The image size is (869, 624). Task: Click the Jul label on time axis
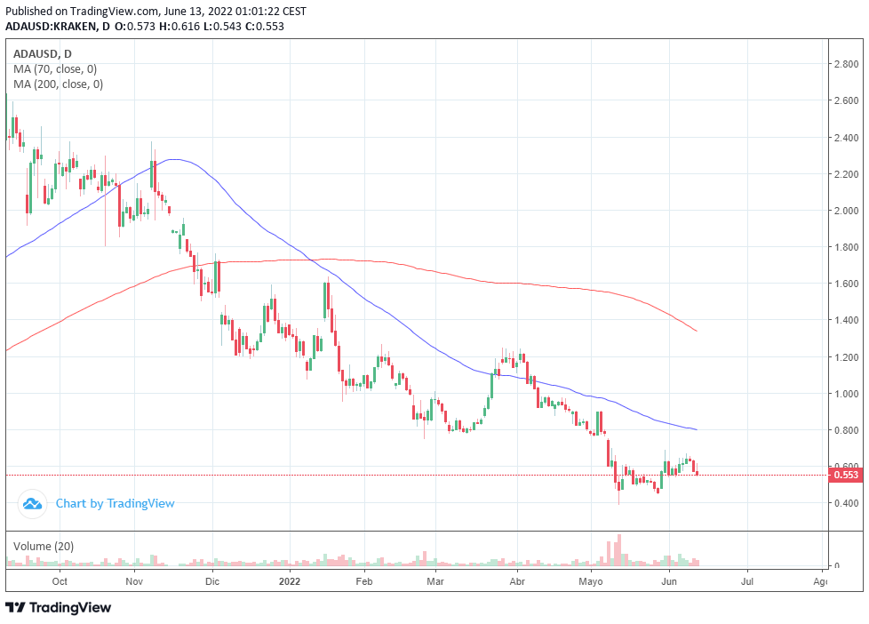pyautogui.click(x=747, y=581)
